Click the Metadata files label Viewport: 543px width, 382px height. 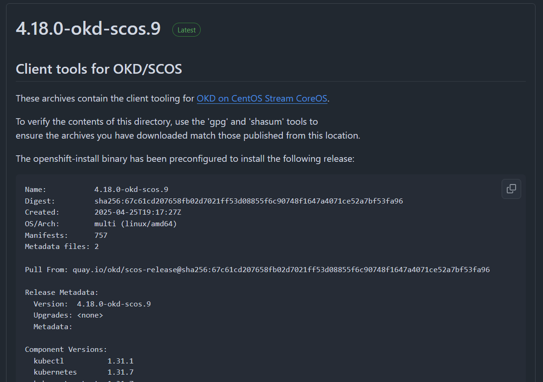(57, 247)
